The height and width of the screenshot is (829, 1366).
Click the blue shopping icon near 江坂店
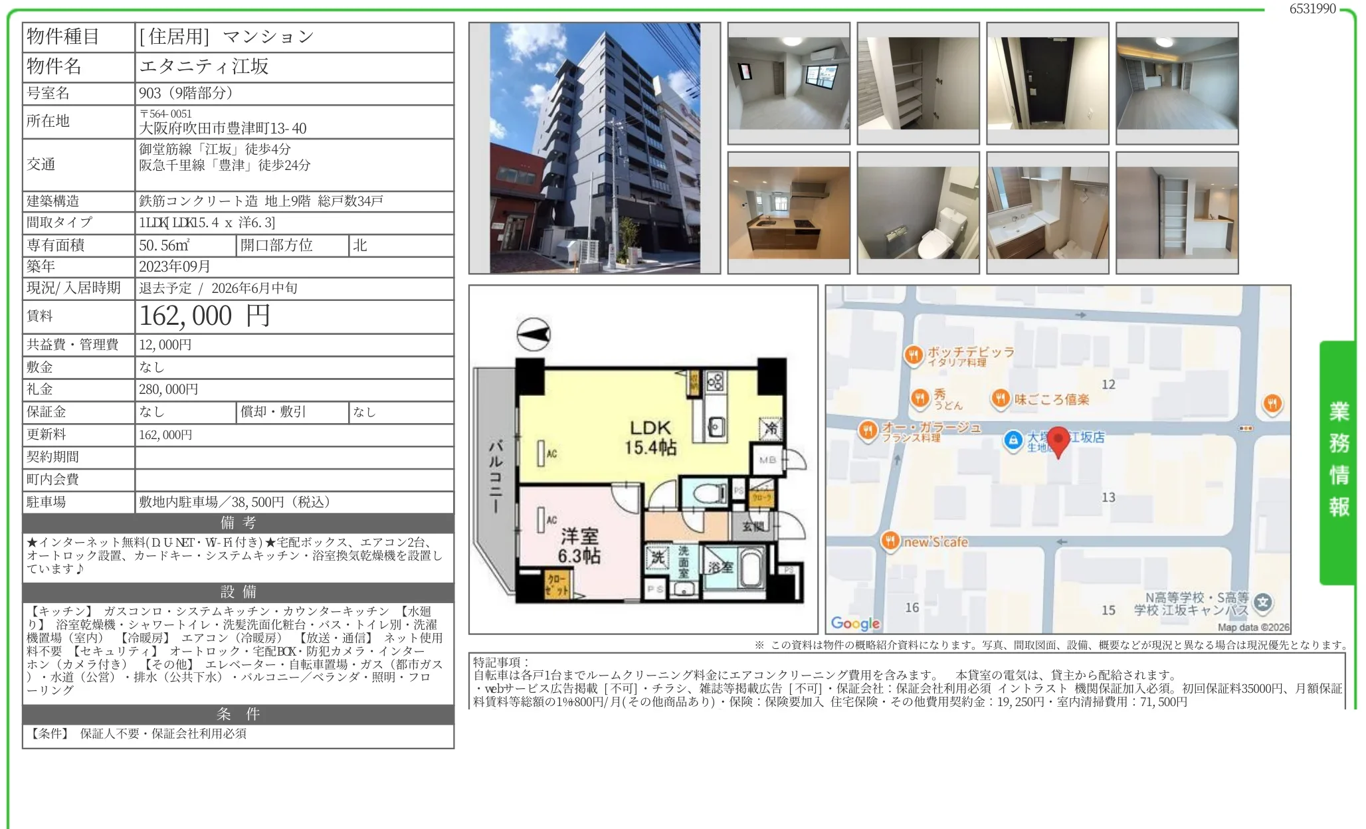1013,440
